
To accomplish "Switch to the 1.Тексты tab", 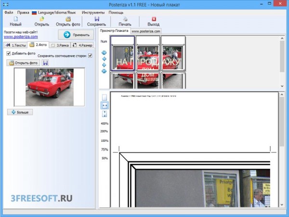I will click(x=15, y=45).
